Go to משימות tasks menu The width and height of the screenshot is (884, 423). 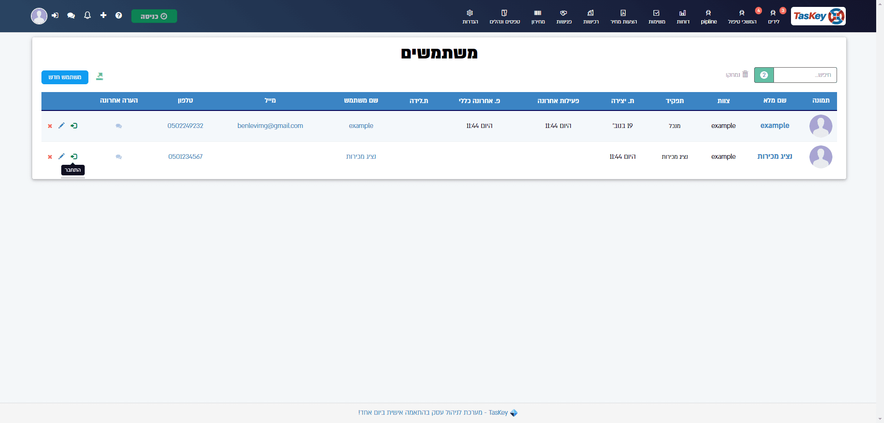[657, 17]
